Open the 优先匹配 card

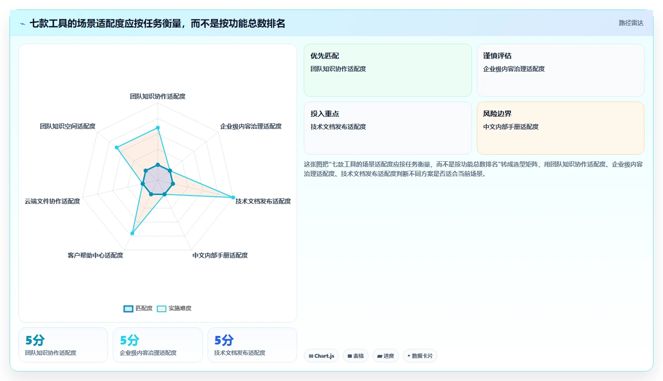pos(388,70)
